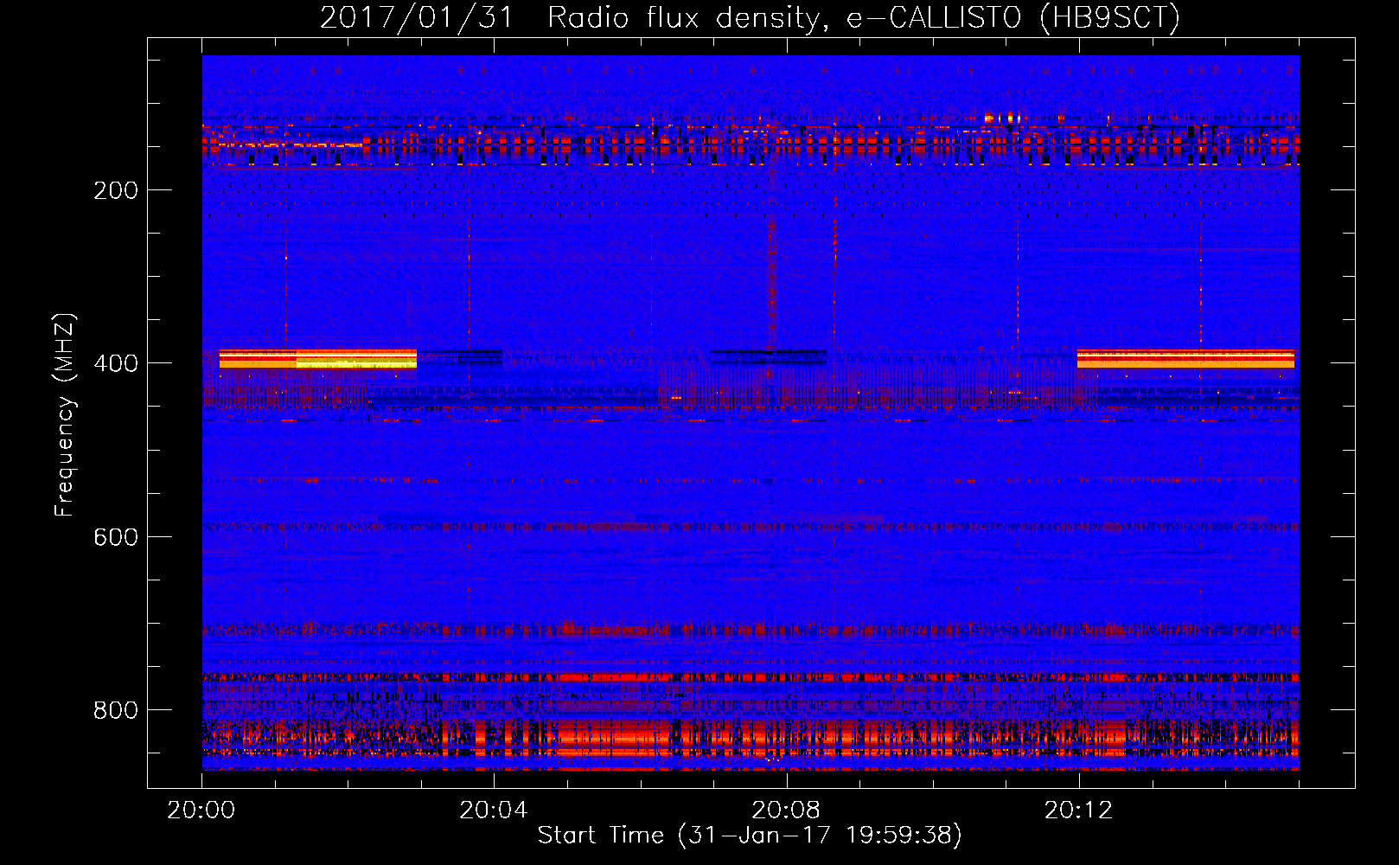
Task: Click the "20:04" time tick label
Action: [x=494, y=810]
